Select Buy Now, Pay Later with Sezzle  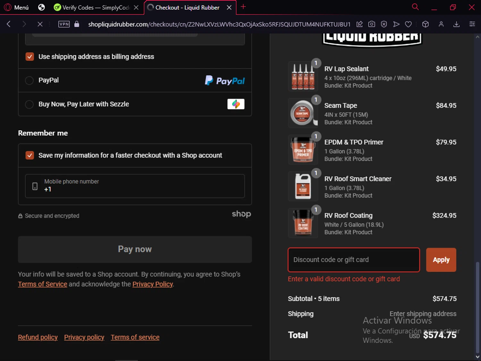pyautogui.click(x=29, y=104)
